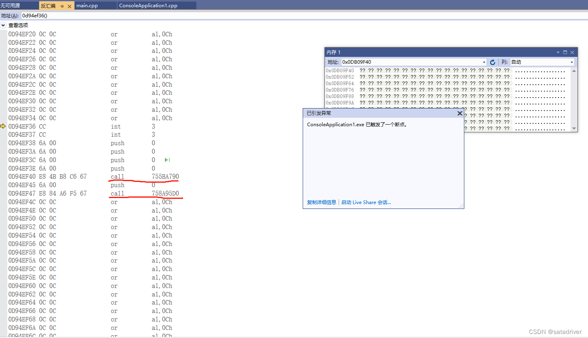Switch to ConsoleApplication1.cpp tab

pyautogui.click(x=148, y=6)
